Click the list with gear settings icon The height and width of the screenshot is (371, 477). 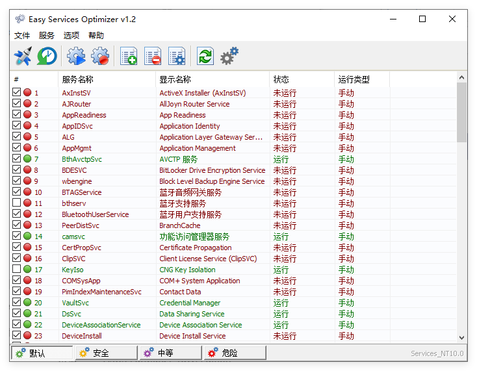[177, 56]
